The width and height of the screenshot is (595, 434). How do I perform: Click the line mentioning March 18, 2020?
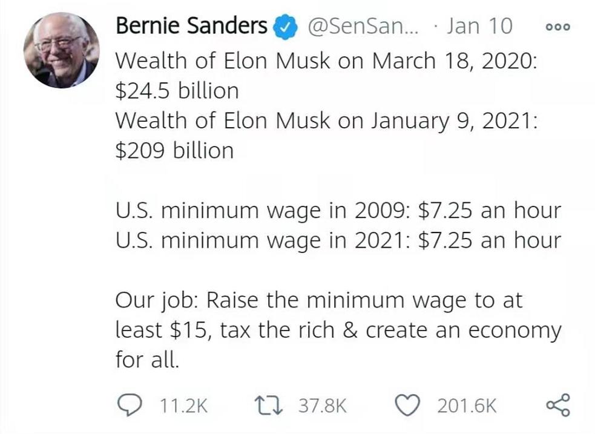point(326,61)
